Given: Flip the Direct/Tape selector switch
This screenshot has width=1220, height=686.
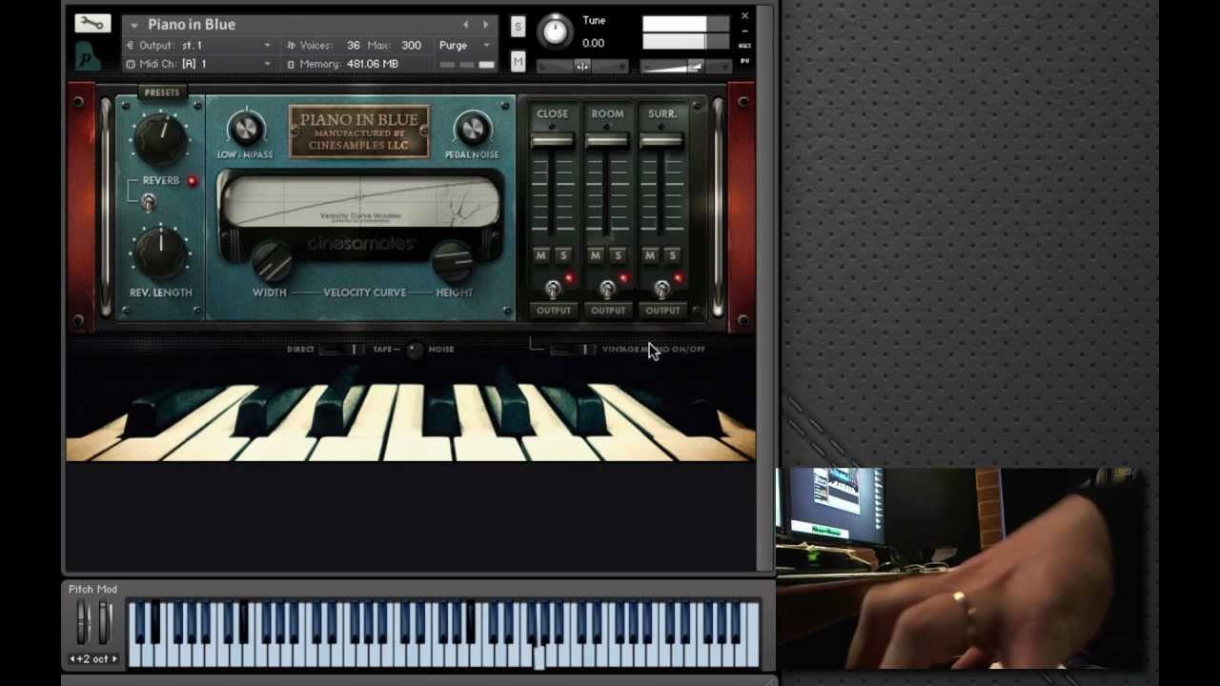Looking at the screenshot, I should [x=343, y=350].
